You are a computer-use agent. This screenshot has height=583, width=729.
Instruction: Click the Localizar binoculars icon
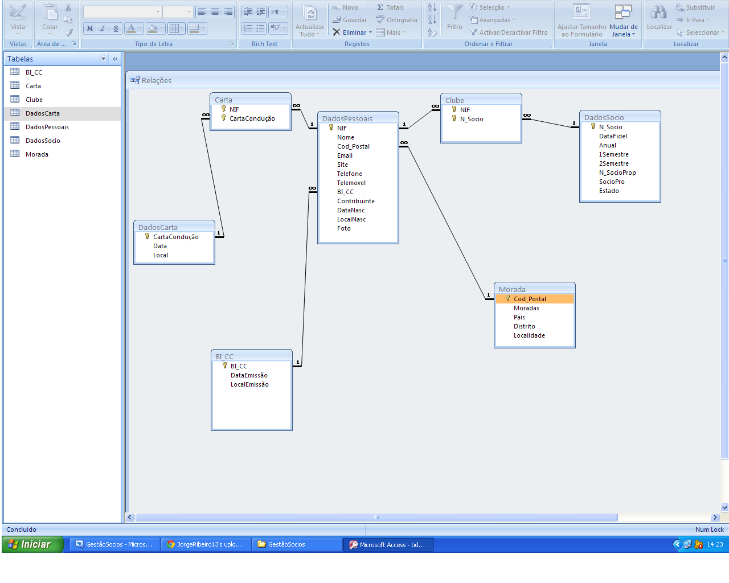[x=659, y=13]
